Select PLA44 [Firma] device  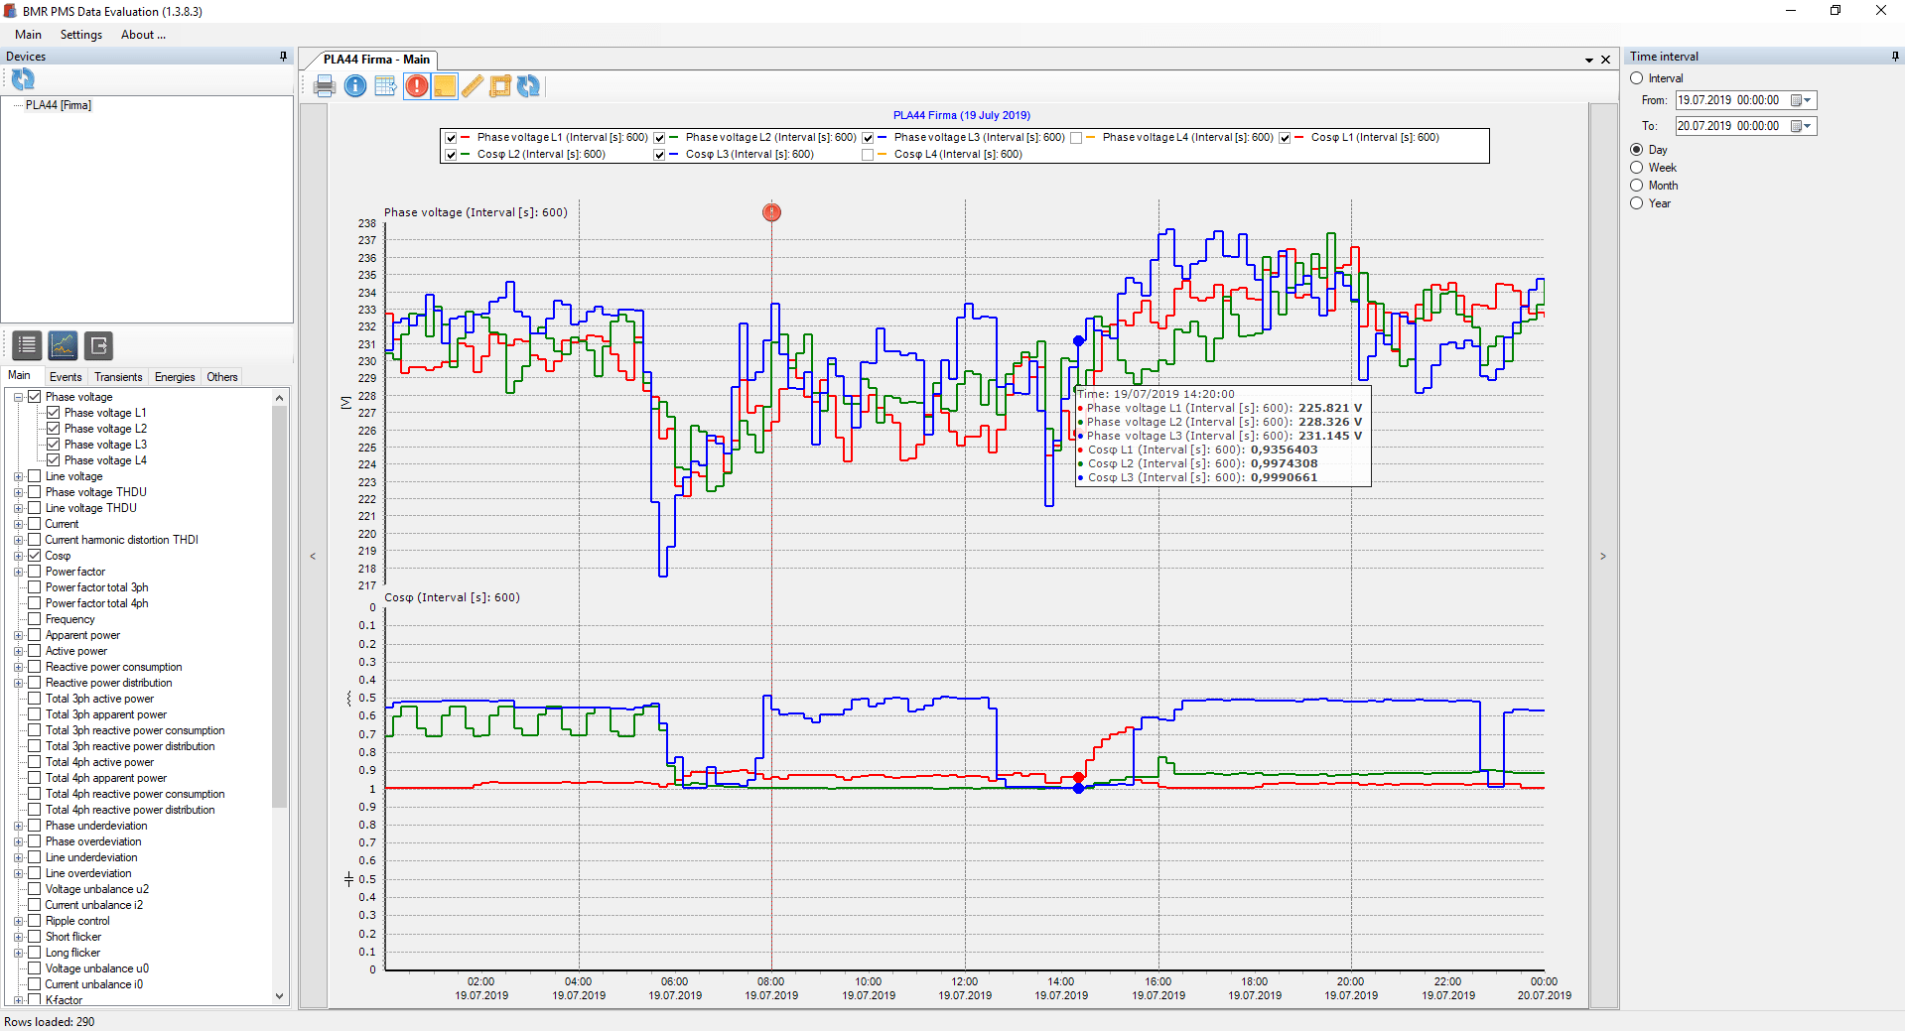[59, 105]
